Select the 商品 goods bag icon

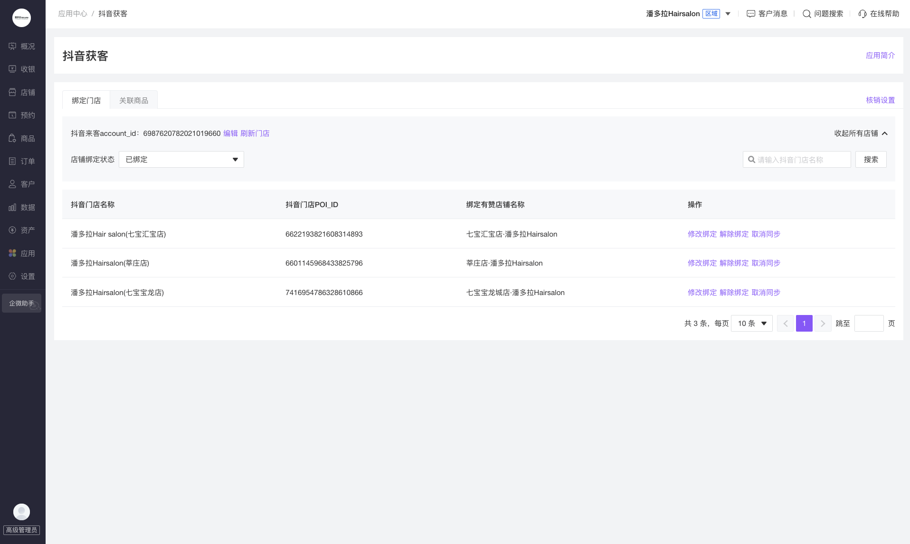coord(12,138)
